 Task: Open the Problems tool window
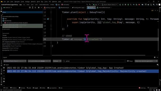point(13,88)
